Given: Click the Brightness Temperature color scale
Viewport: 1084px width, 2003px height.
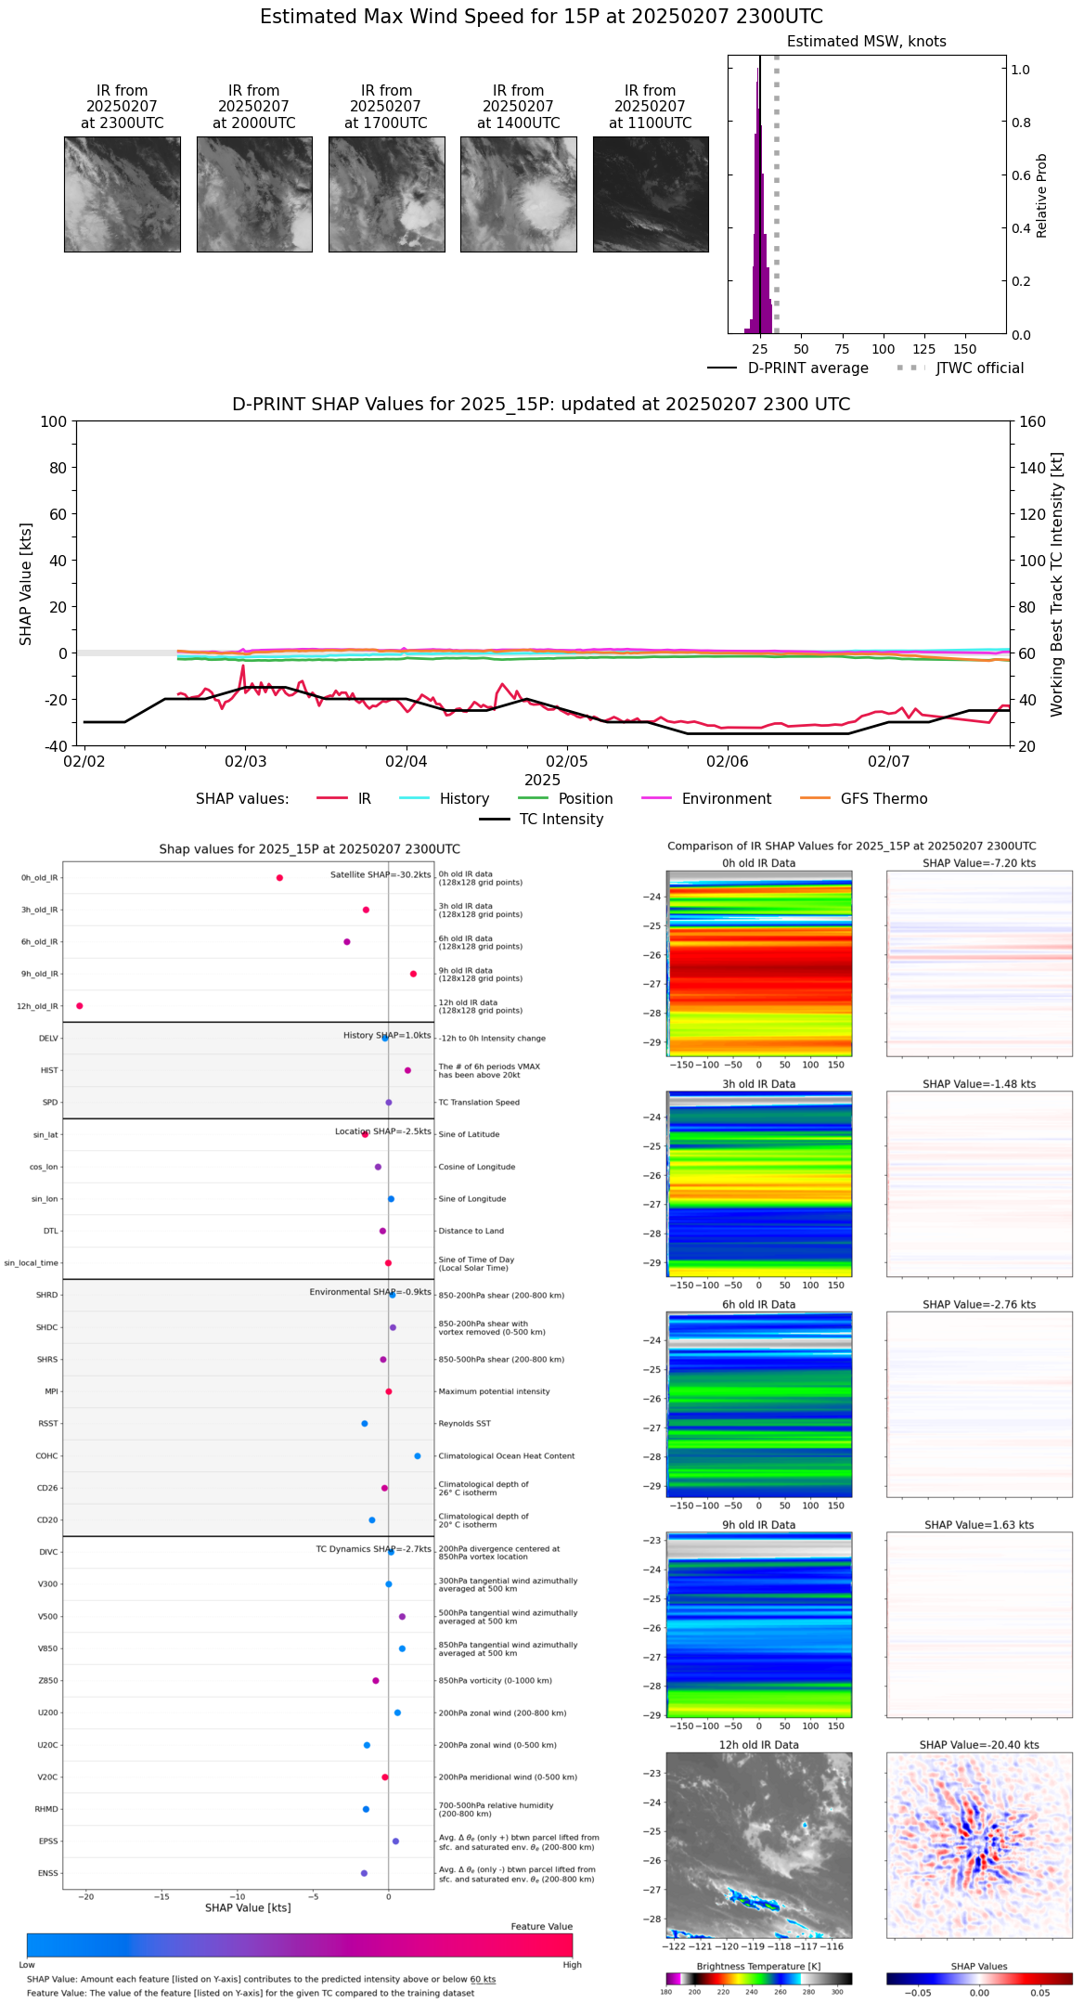Looking at the screenshot, I should click(758, 1979).
